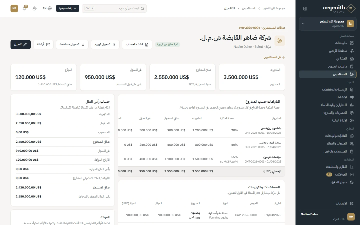
Task: Open التقارير والتحليلات reports section
Action: tap(328, 167)
